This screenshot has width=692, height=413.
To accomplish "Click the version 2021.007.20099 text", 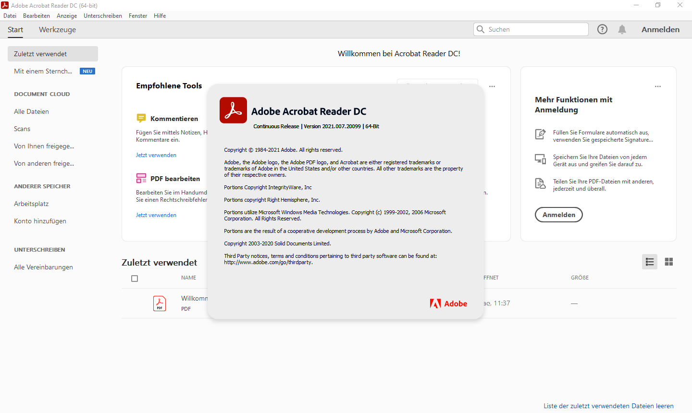I will click(332, 126).
